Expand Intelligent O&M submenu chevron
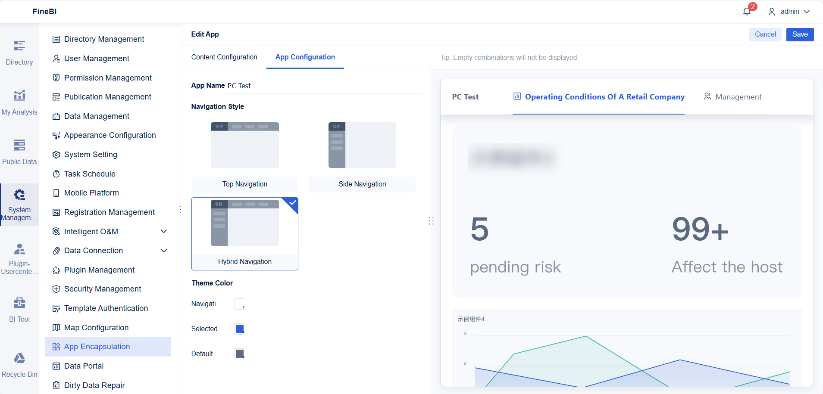This screenshot has height=394, width=823. (x=164, y=232)
